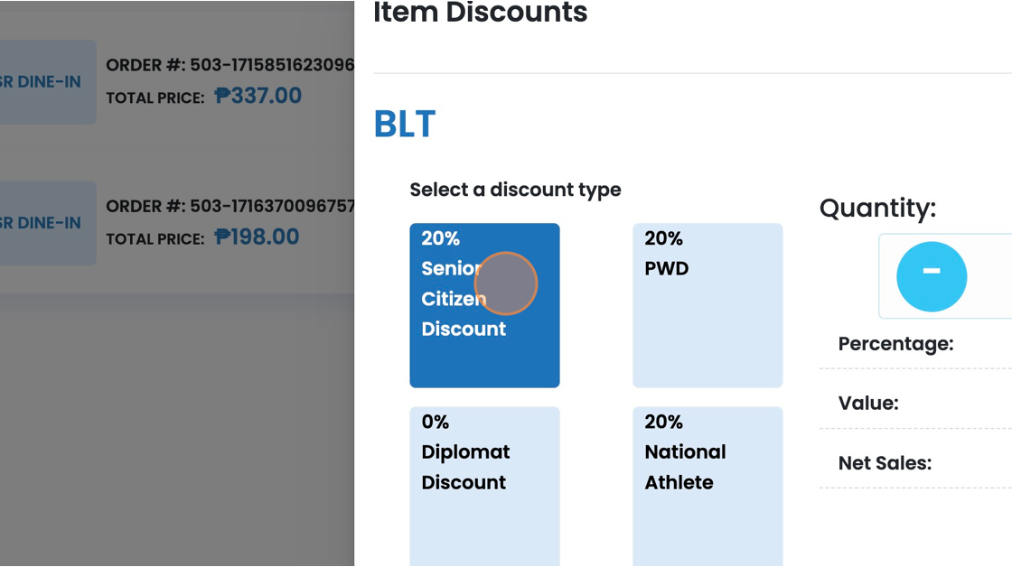Decrease quantity with the minus button
This screenshot has width=1012, height=567.
932,276
